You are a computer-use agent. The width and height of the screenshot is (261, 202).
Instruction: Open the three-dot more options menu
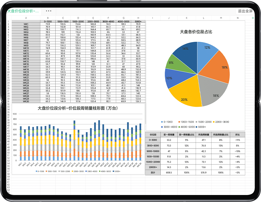[49, 11]
